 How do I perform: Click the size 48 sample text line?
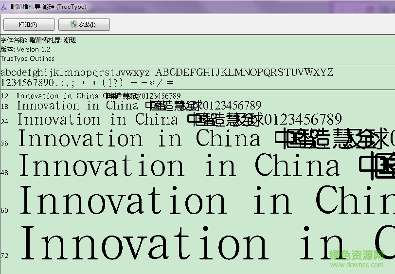(207, 165)
